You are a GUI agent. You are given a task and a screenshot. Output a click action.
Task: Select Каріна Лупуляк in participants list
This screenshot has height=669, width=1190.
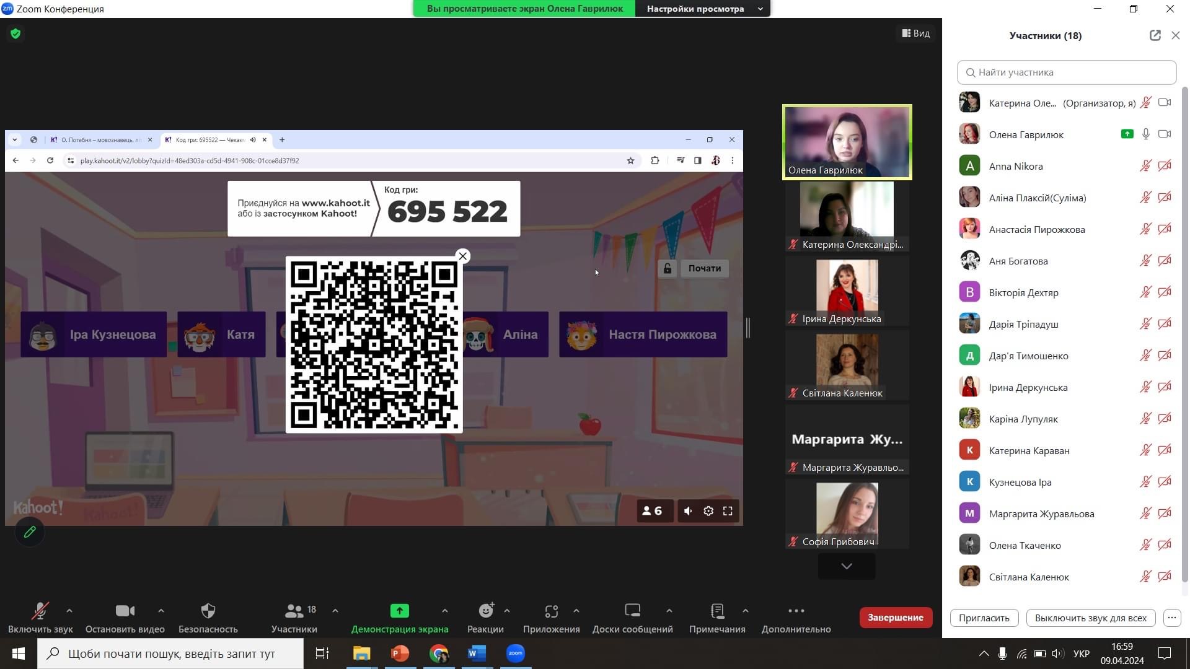pyautogui.click(x=1065, y=419)
